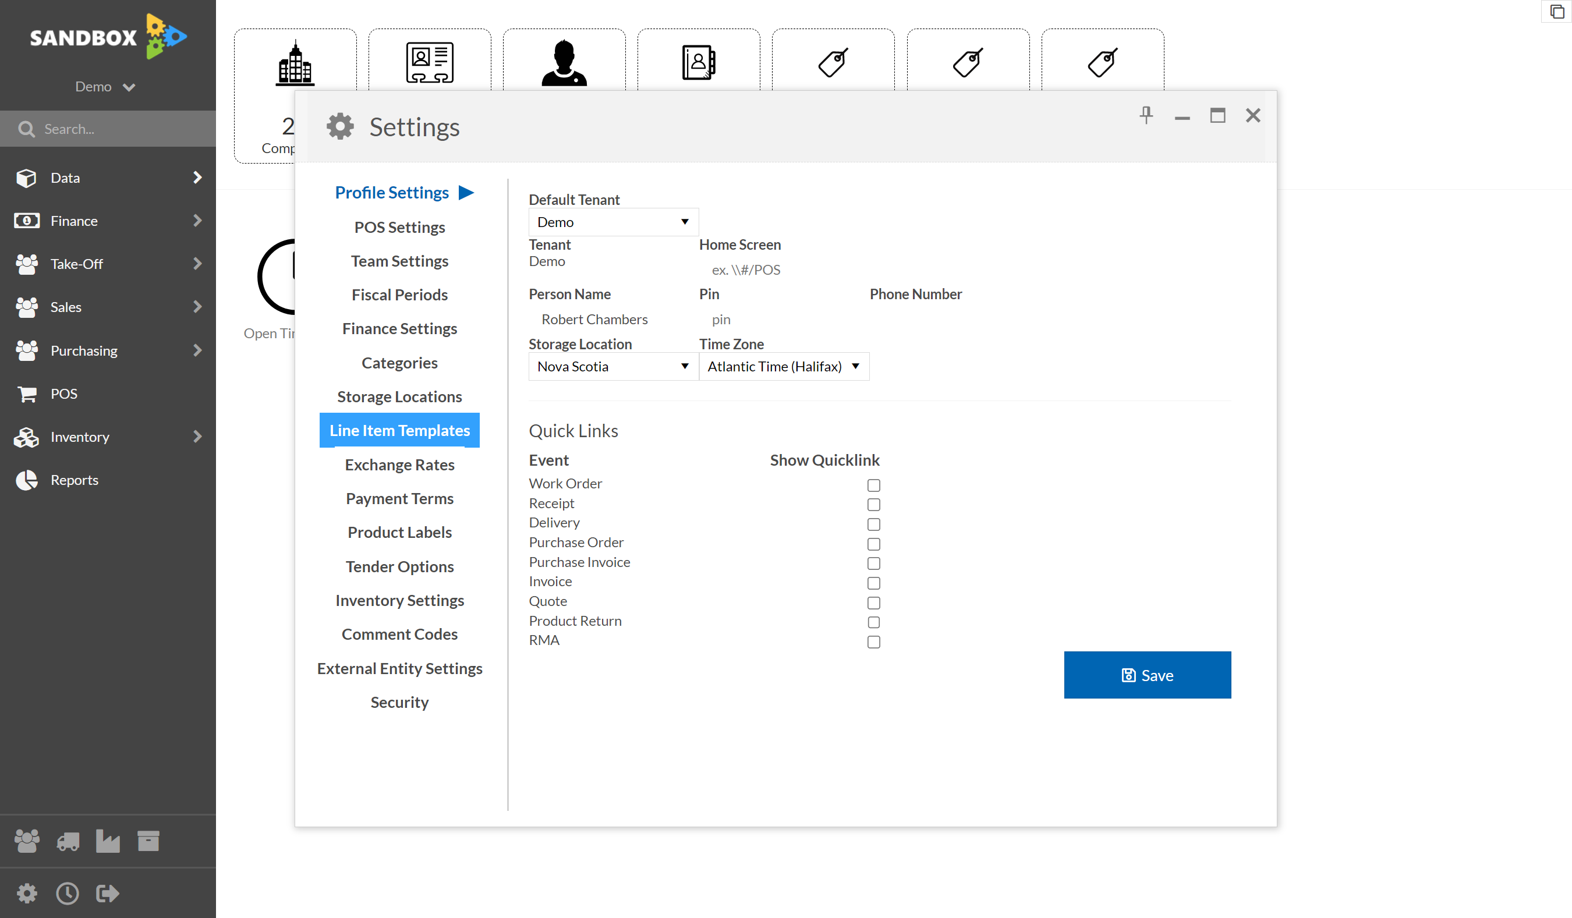Go to Tender Options settings
Image resolution: width=1572 pixels, height=918 pixels.
[x=399, y=566]
